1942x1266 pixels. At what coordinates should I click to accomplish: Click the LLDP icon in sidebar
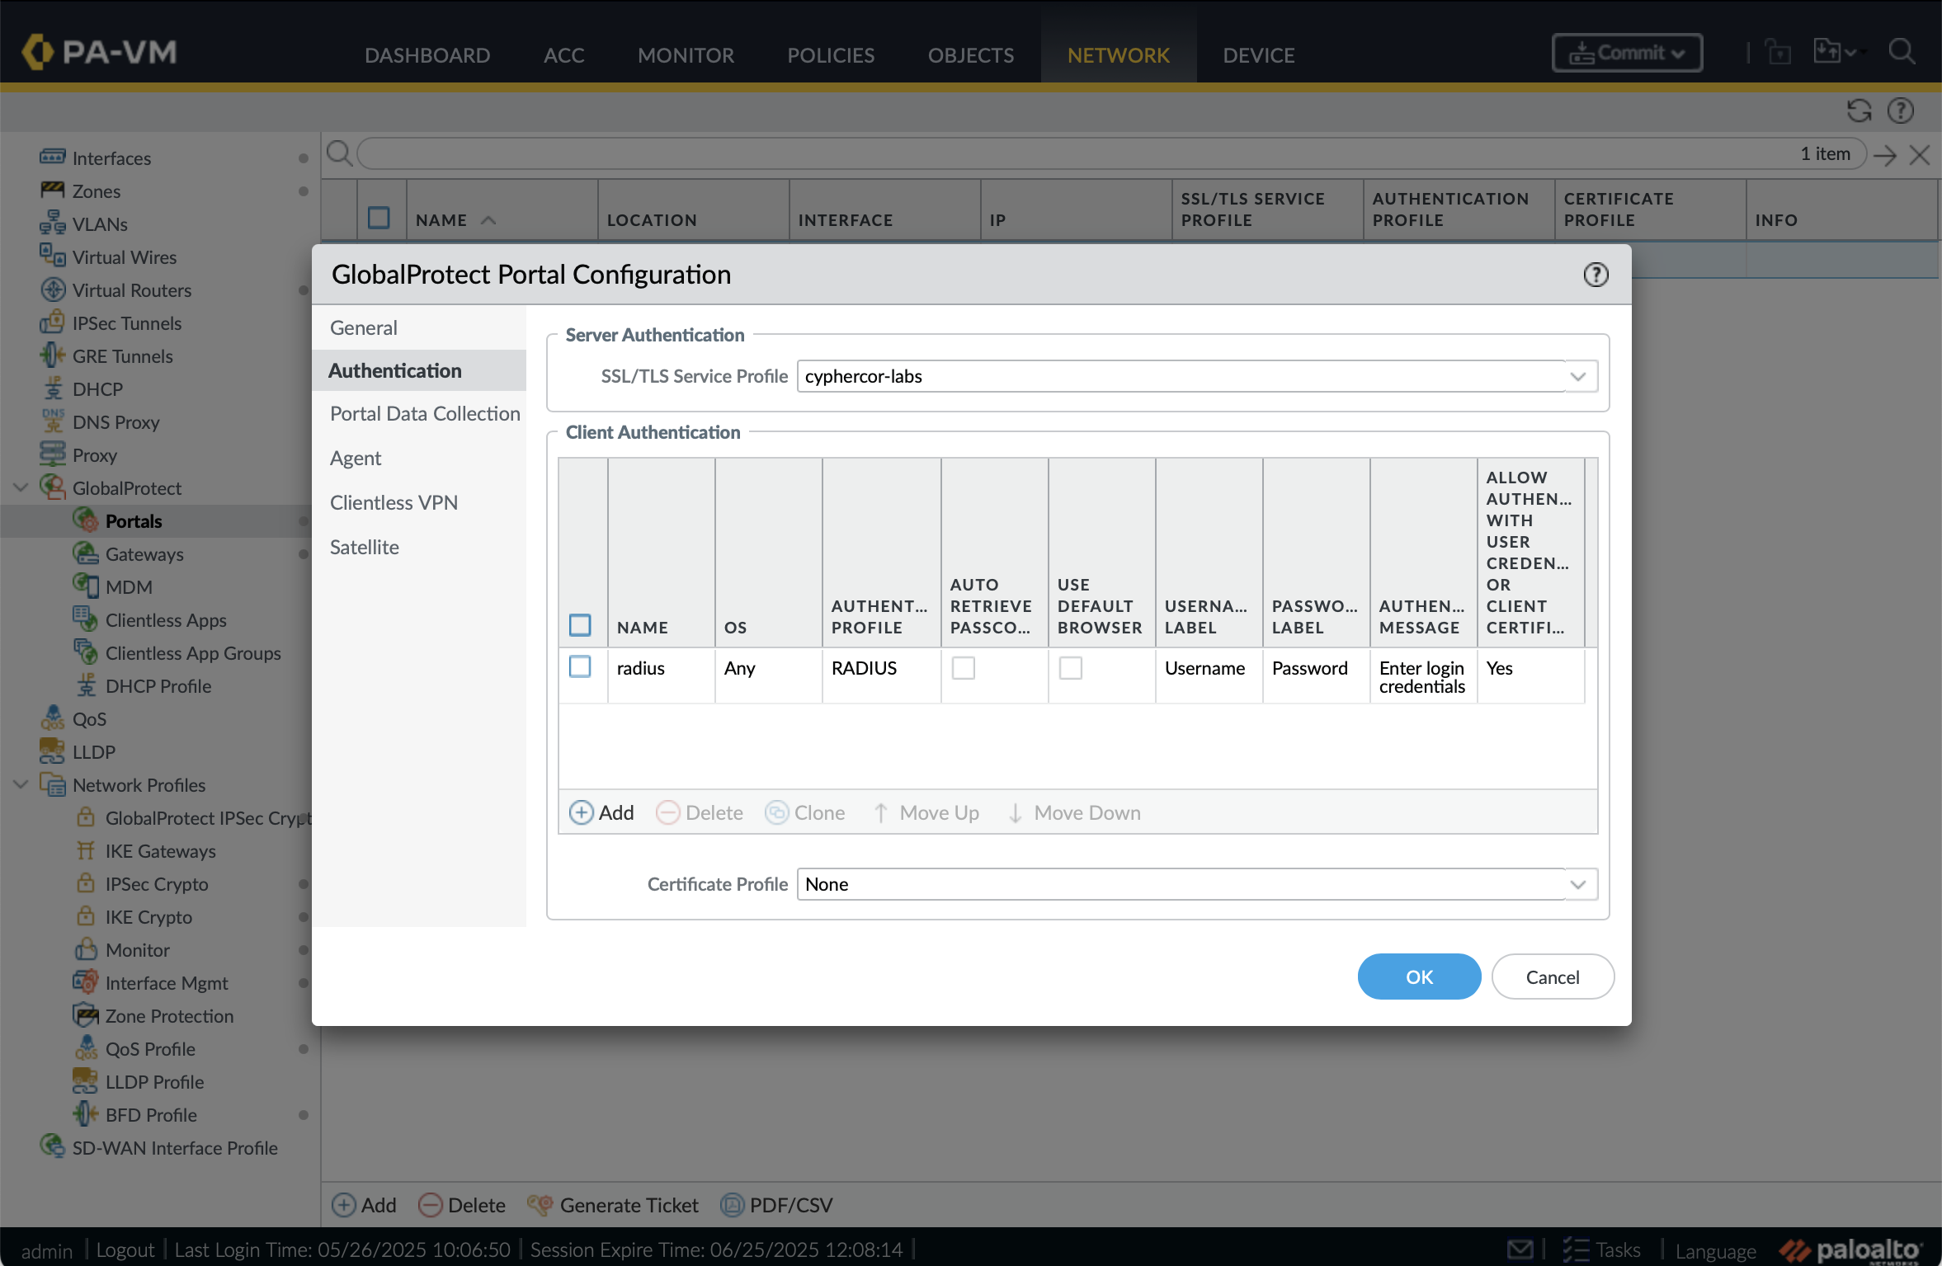(x=52, y=751)
